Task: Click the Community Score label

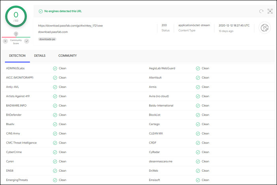Action: (16, 42)
